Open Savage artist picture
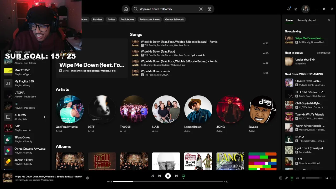The height and width of the screenshot is (189, 336). pos(262,109)
